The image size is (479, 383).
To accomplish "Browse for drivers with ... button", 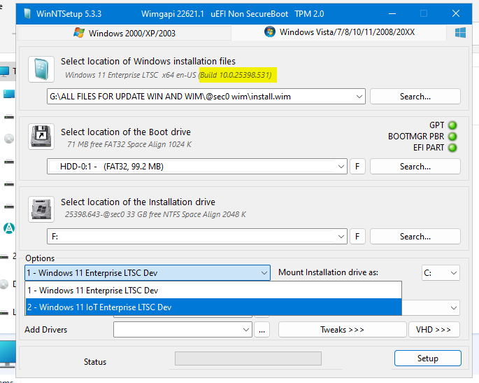I will coord(262,330).
